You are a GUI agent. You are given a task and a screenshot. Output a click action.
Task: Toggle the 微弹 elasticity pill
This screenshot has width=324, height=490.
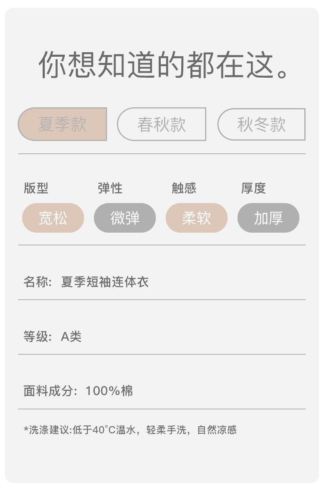click(x=125, y=218)
